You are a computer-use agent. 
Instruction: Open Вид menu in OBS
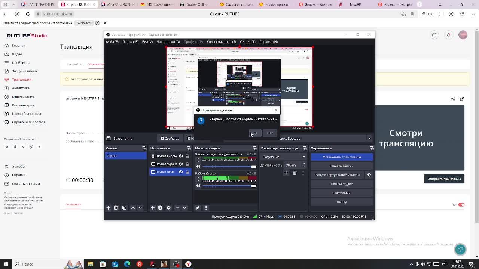pos(147,41)
